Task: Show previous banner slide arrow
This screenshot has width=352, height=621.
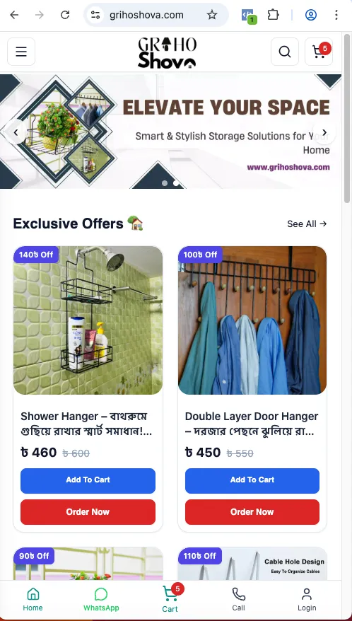Action: (x=16, y=132)
